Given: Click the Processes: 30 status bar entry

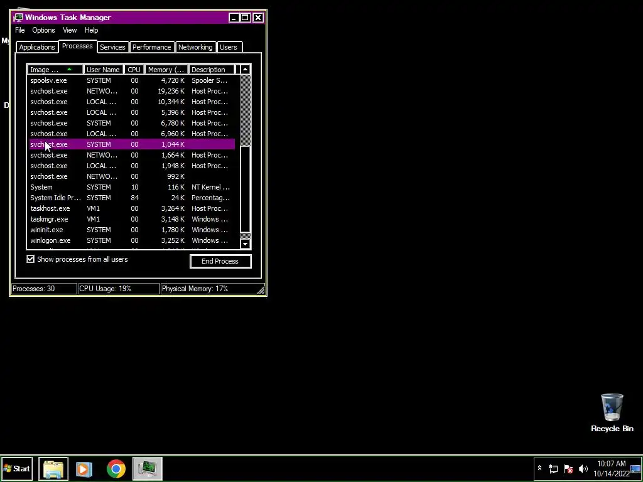Looking at the screenshot, I should (x=44, y=289).
